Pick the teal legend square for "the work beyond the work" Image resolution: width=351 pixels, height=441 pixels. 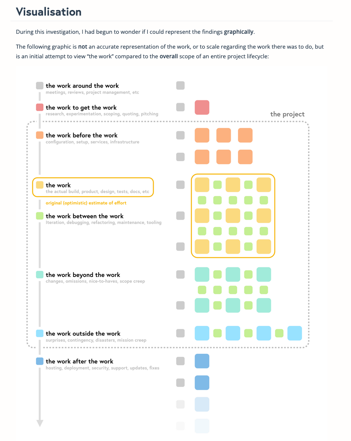tap(40, 275)
